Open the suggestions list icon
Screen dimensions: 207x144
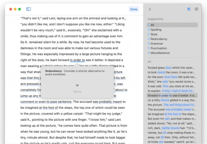tap(189, 9)
